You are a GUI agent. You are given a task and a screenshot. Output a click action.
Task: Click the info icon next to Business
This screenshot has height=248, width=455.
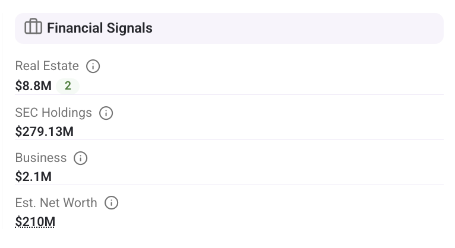[x=80, y=158]
